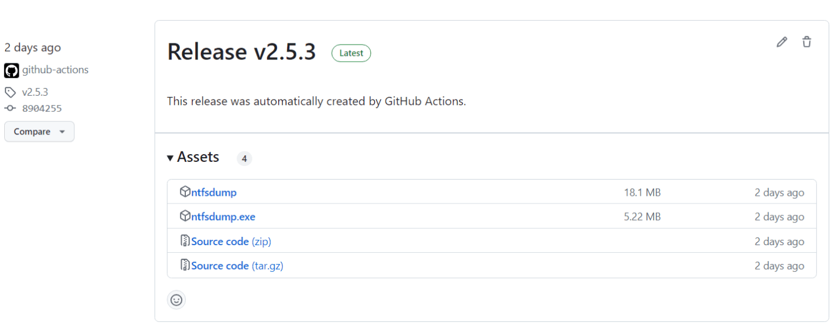Download the ntfsdump.exe asset
This screenshot has height=329, width=834.
tap(223, 217)
